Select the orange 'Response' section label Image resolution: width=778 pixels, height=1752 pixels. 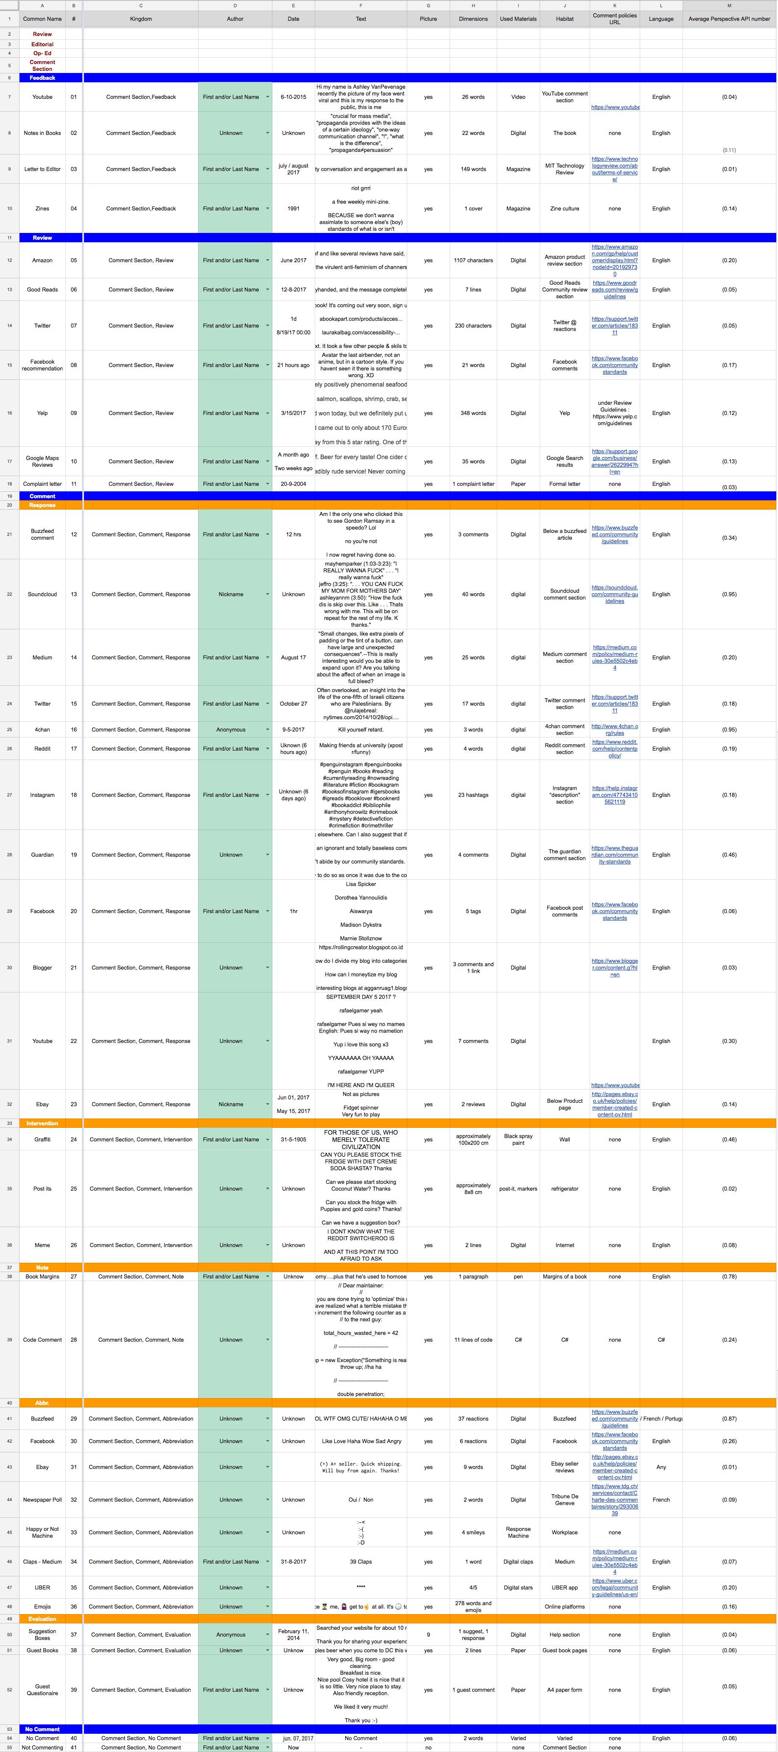pyautogui.click(x=42, y=505)
